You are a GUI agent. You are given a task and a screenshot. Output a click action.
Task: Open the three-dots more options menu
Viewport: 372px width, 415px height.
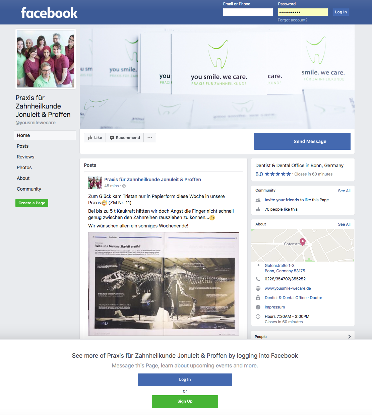coord(150,138)
